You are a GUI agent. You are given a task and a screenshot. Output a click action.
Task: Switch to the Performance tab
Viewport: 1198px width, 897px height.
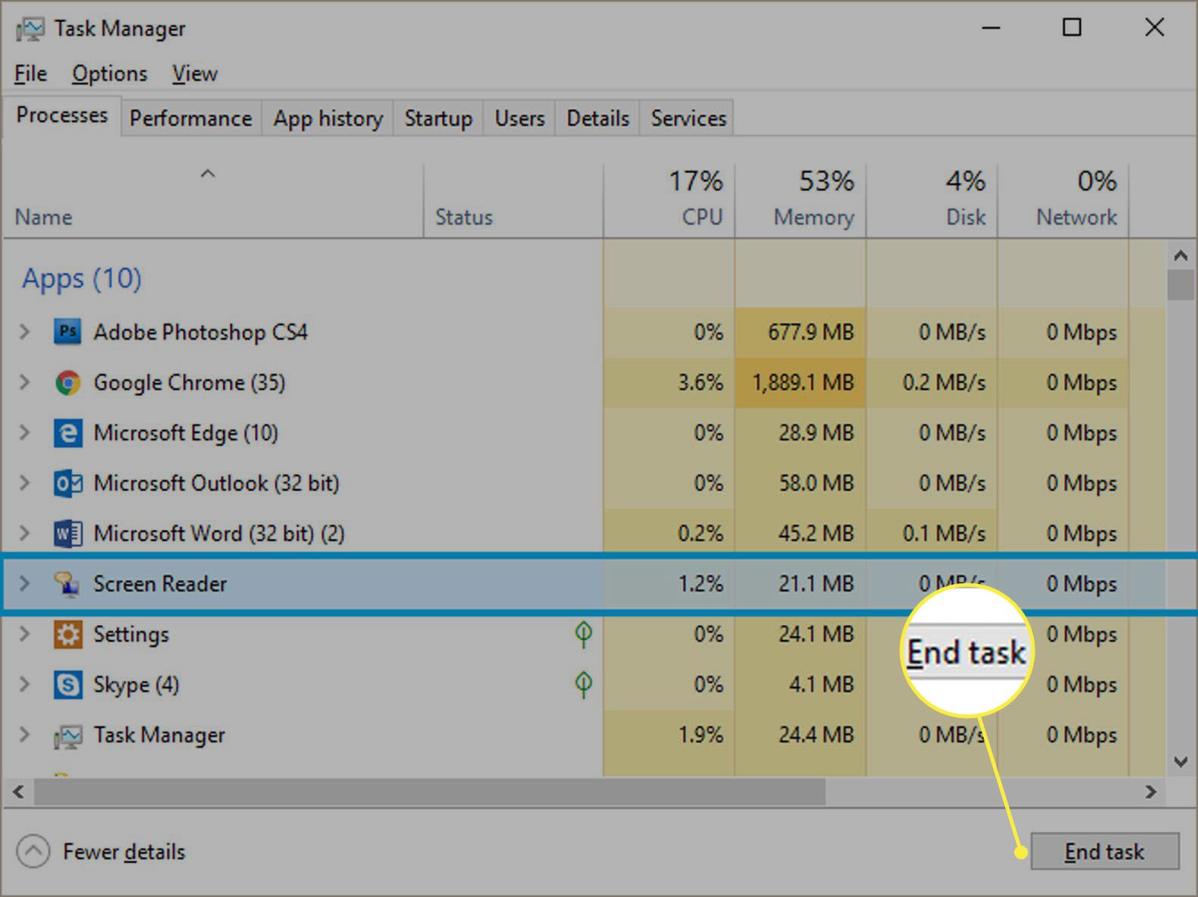tap(191, 119)
